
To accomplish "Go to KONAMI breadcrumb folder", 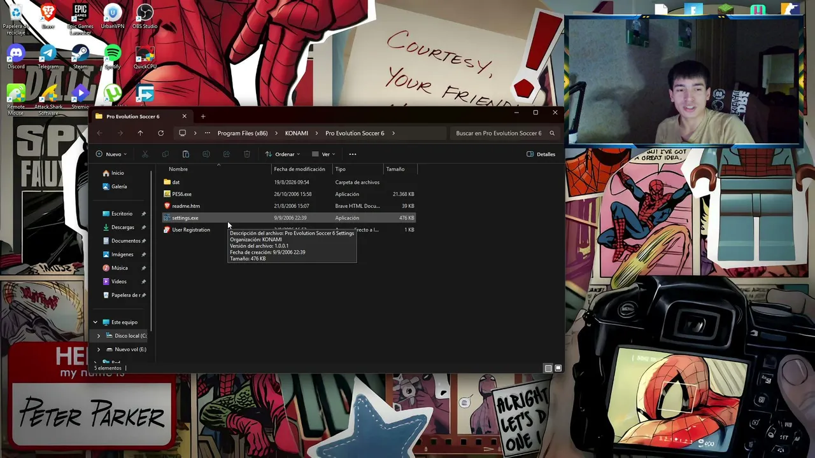I will tap(297, 133).
